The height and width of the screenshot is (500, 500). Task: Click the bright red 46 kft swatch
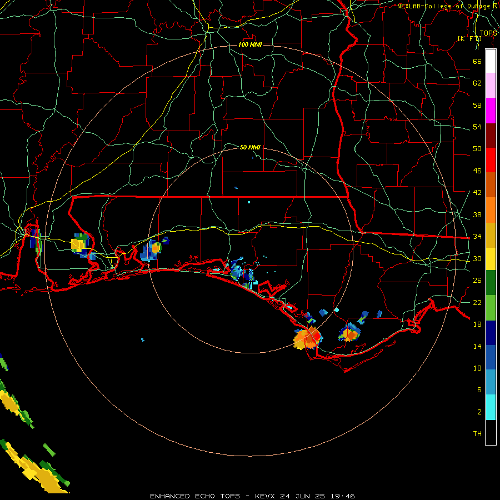491,160
